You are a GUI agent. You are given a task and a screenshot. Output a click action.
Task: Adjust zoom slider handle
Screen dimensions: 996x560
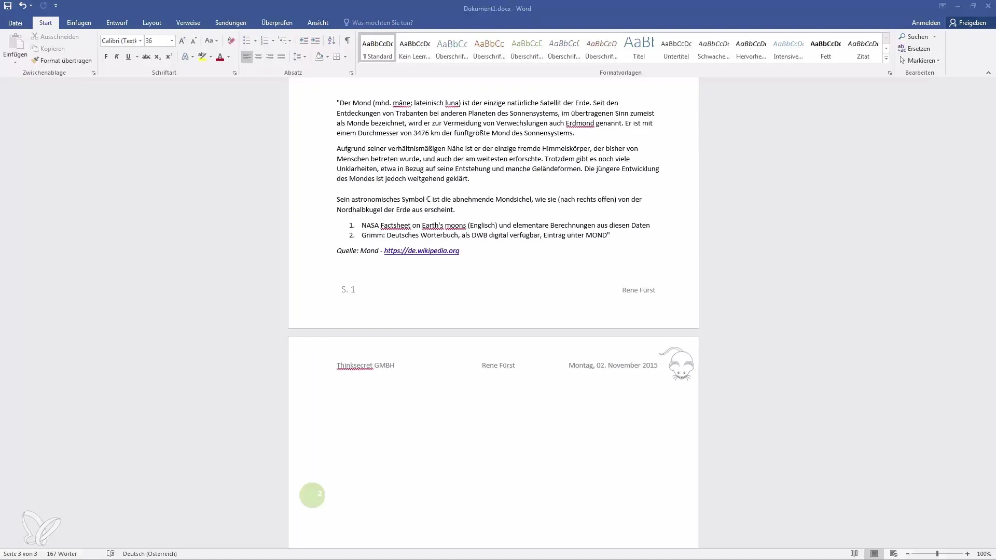(x=937, y=554)
